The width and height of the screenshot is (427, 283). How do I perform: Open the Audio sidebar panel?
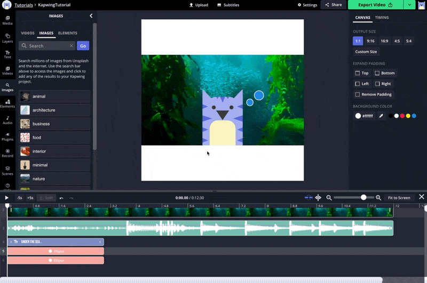[7, 120]
